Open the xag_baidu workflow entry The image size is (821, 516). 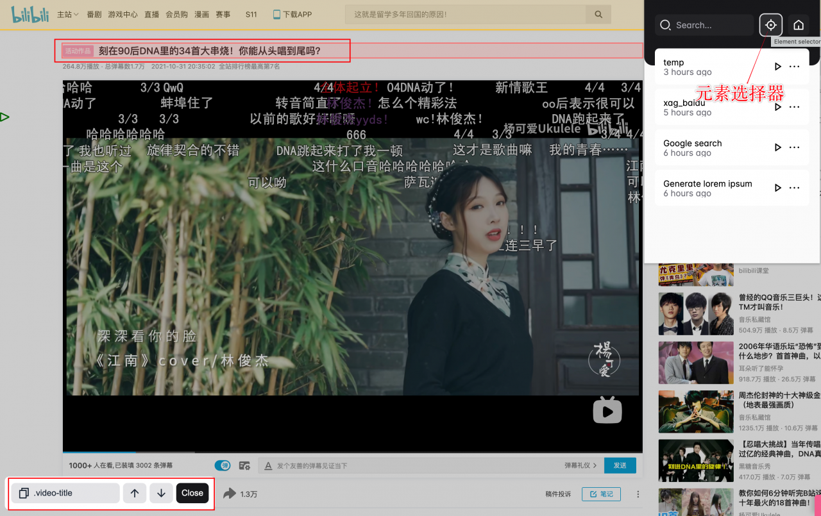[732, 107]
